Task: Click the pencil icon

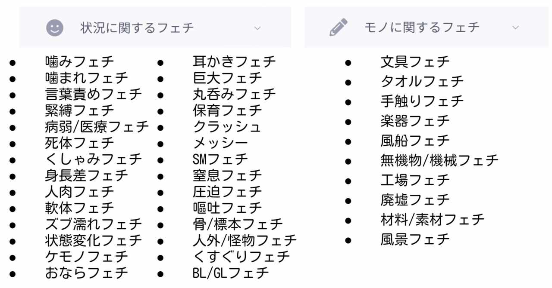Action: (x=339, y=28)
